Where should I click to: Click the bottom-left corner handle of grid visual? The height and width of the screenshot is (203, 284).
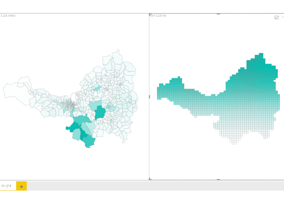[150, 179]
